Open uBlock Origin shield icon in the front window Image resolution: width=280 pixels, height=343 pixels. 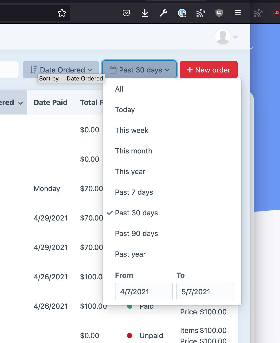tap(219, 13)
